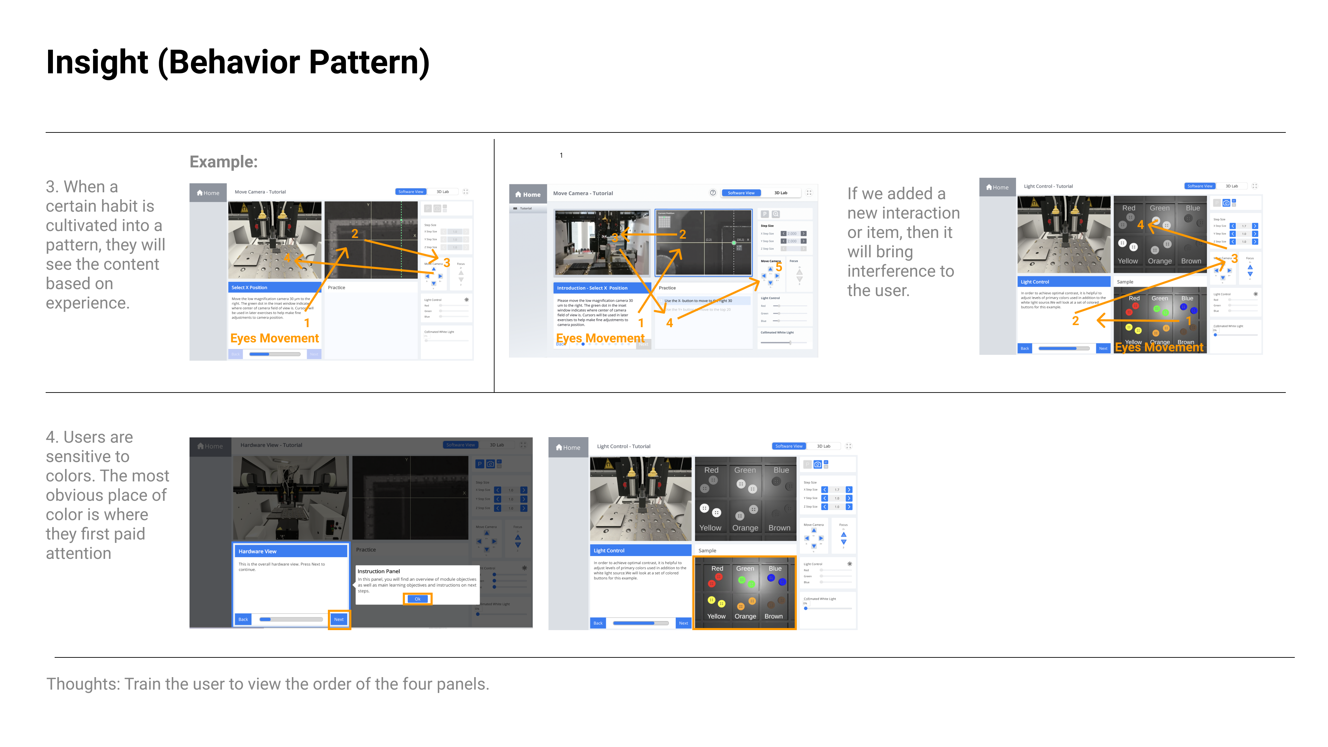
Task: Toggle X1 magnification in Light Control window beside Hardware View
Action: [x=826, y=462]
